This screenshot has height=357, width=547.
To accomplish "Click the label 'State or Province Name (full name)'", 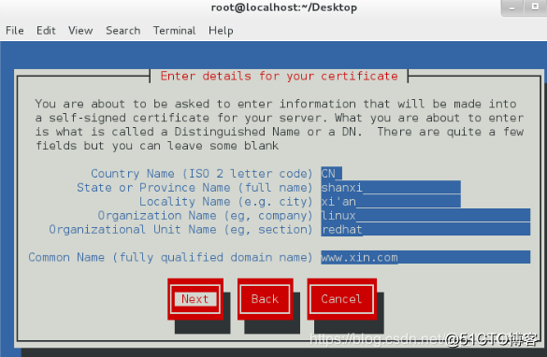I will pyautogui.click(x=194, y=188).
